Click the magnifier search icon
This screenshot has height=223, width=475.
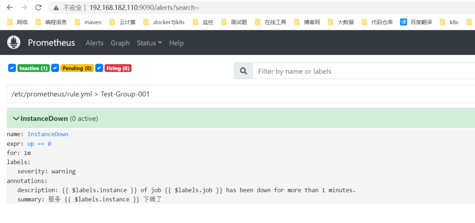(244, 71)
